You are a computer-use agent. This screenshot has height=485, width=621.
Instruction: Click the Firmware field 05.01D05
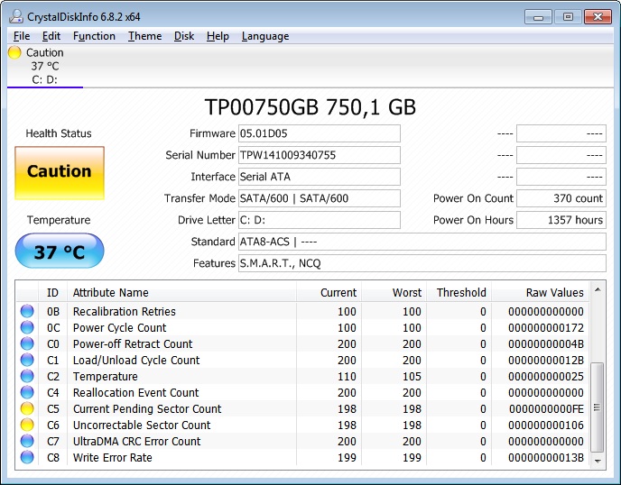(320, 133)
